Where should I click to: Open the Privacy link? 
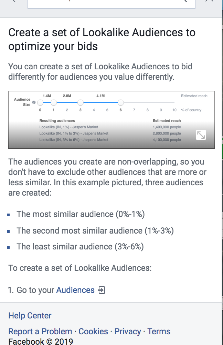pos(128,332)
